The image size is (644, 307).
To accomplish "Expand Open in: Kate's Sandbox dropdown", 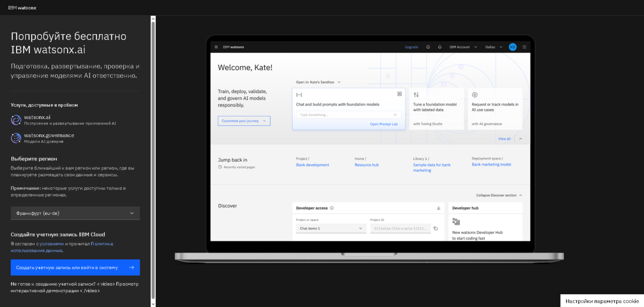I will point(318,82).
